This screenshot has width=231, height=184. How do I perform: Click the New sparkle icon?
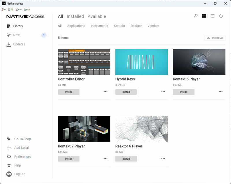[9, 35]
